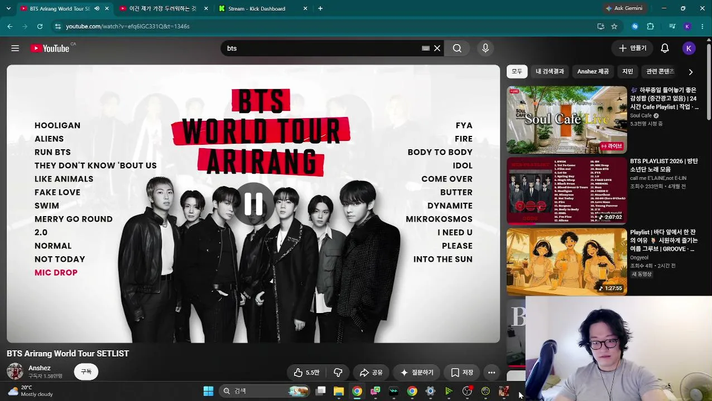712x401 pixels.
Task: Open the Settings gear on taskbar
Action: (x=430, y=391)
